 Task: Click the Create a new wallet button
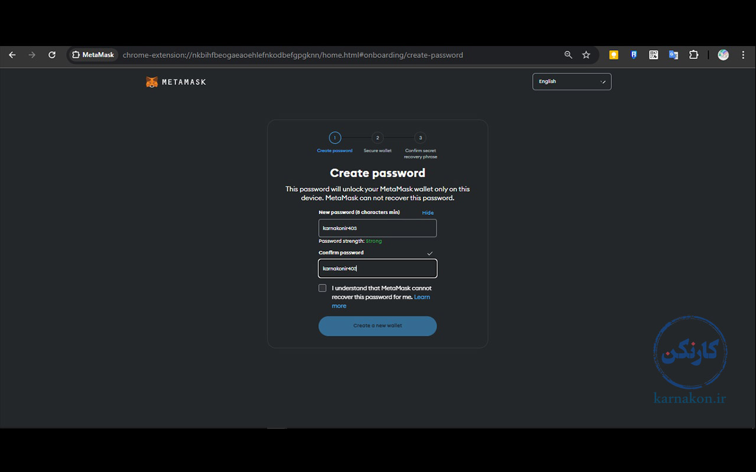pos(377,326)
